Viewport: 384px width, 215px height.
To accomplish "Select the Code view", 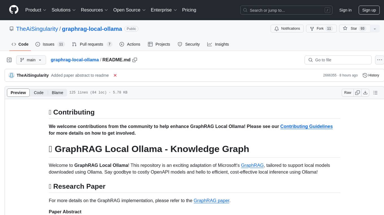I will click(39, 93).
